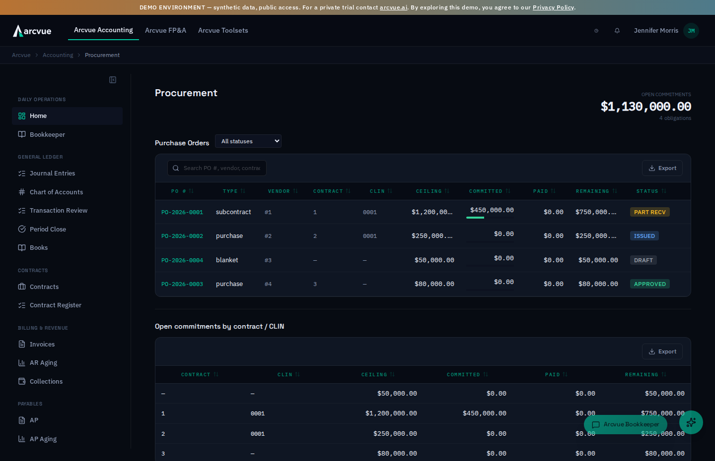This screenshot has width=715, height=461.
Task: Click the Books icon in sidebar
Action: 22,248
